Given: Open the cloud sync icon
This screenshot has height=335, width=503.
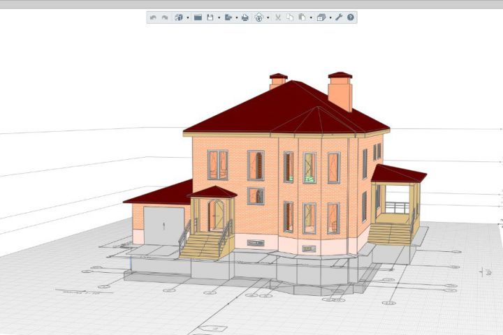Looking at the screenshot, I should [259, 17].
